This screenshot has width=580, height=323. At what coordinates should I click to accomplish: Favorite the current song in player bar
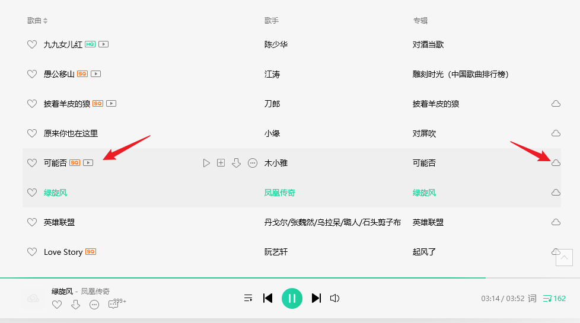coord(57,305)
